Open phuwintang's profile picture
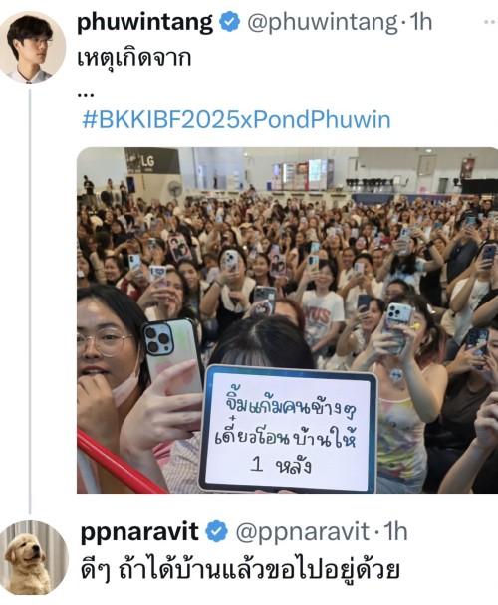498x605 pixels. coord(33,48)
